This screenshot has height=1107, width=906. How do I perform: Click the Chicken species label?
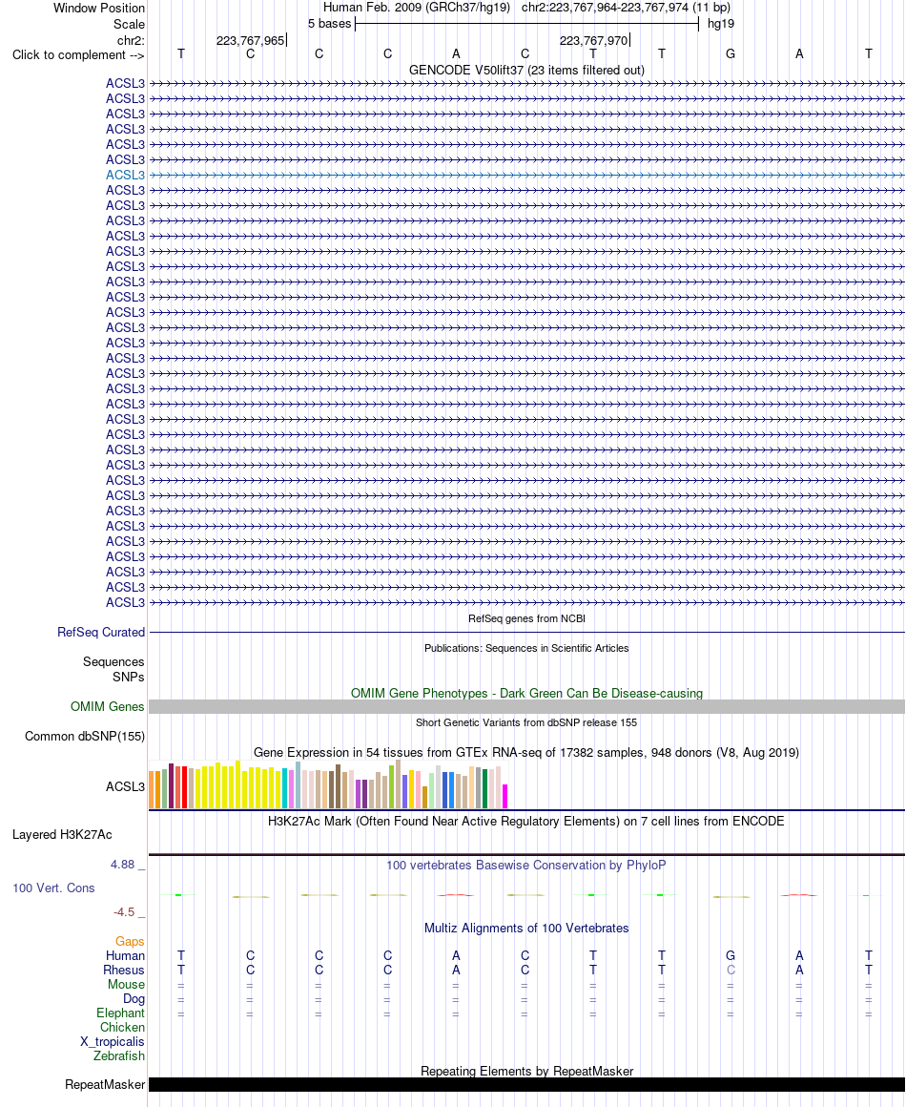[x=122, y=1027]
